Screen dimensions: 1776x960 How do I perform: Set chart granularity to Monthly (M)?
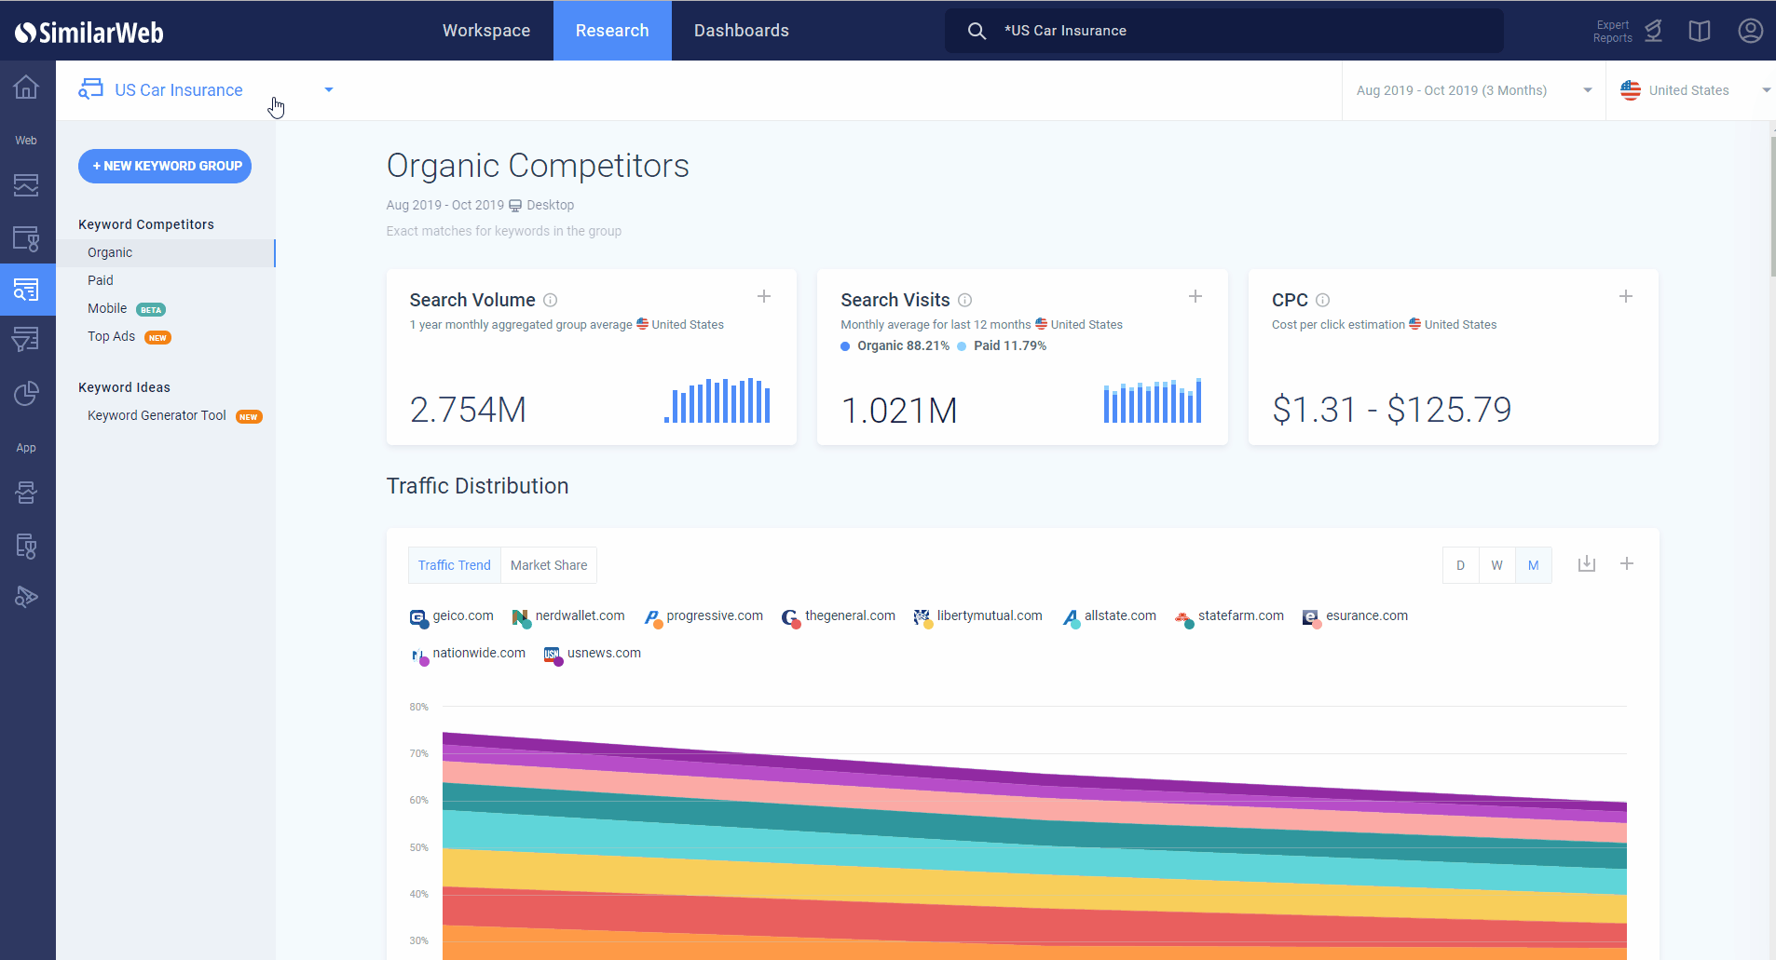tap(1534, 565)
